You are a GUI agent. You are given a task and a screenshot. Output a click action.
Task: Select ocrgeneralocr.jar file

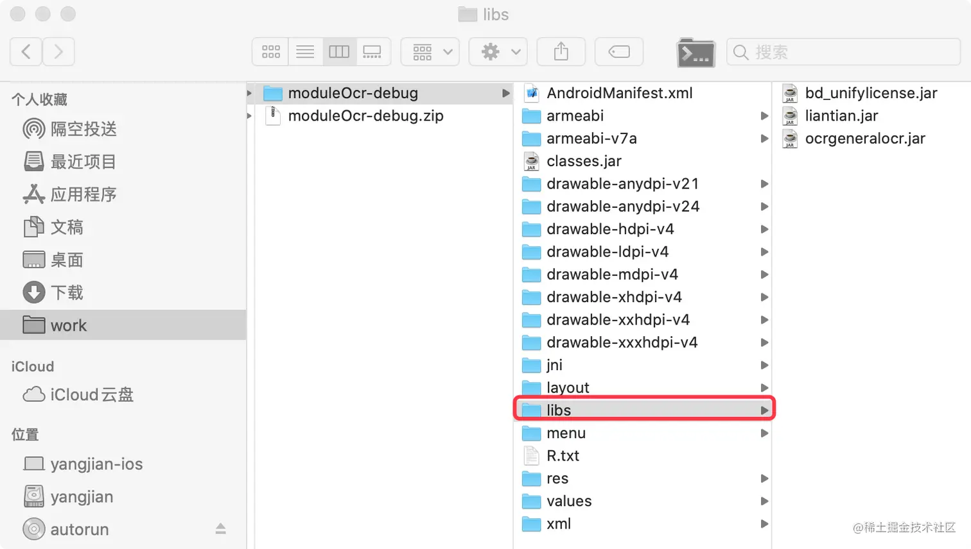[871, 139]
